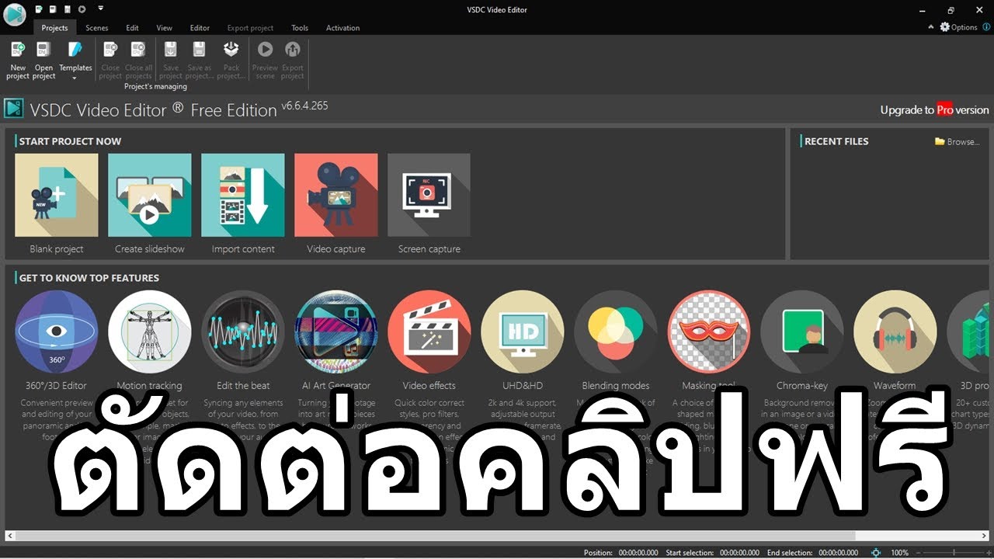Open the Edit the beat feature icon

[243, 332]
